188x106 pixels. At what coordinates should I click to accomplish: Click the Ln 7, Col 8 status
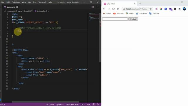(x=50, y=105)
